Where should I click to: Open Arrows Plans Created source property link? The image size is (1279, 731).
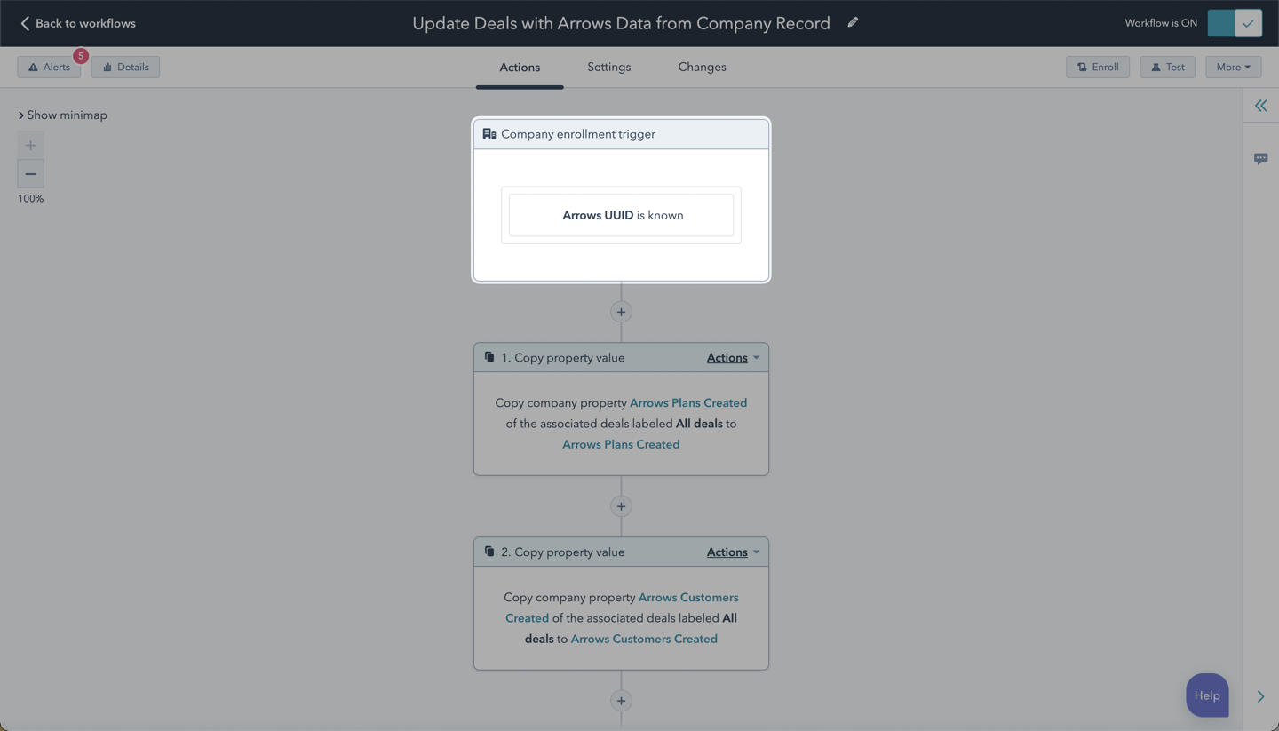[x=688, y=402]
